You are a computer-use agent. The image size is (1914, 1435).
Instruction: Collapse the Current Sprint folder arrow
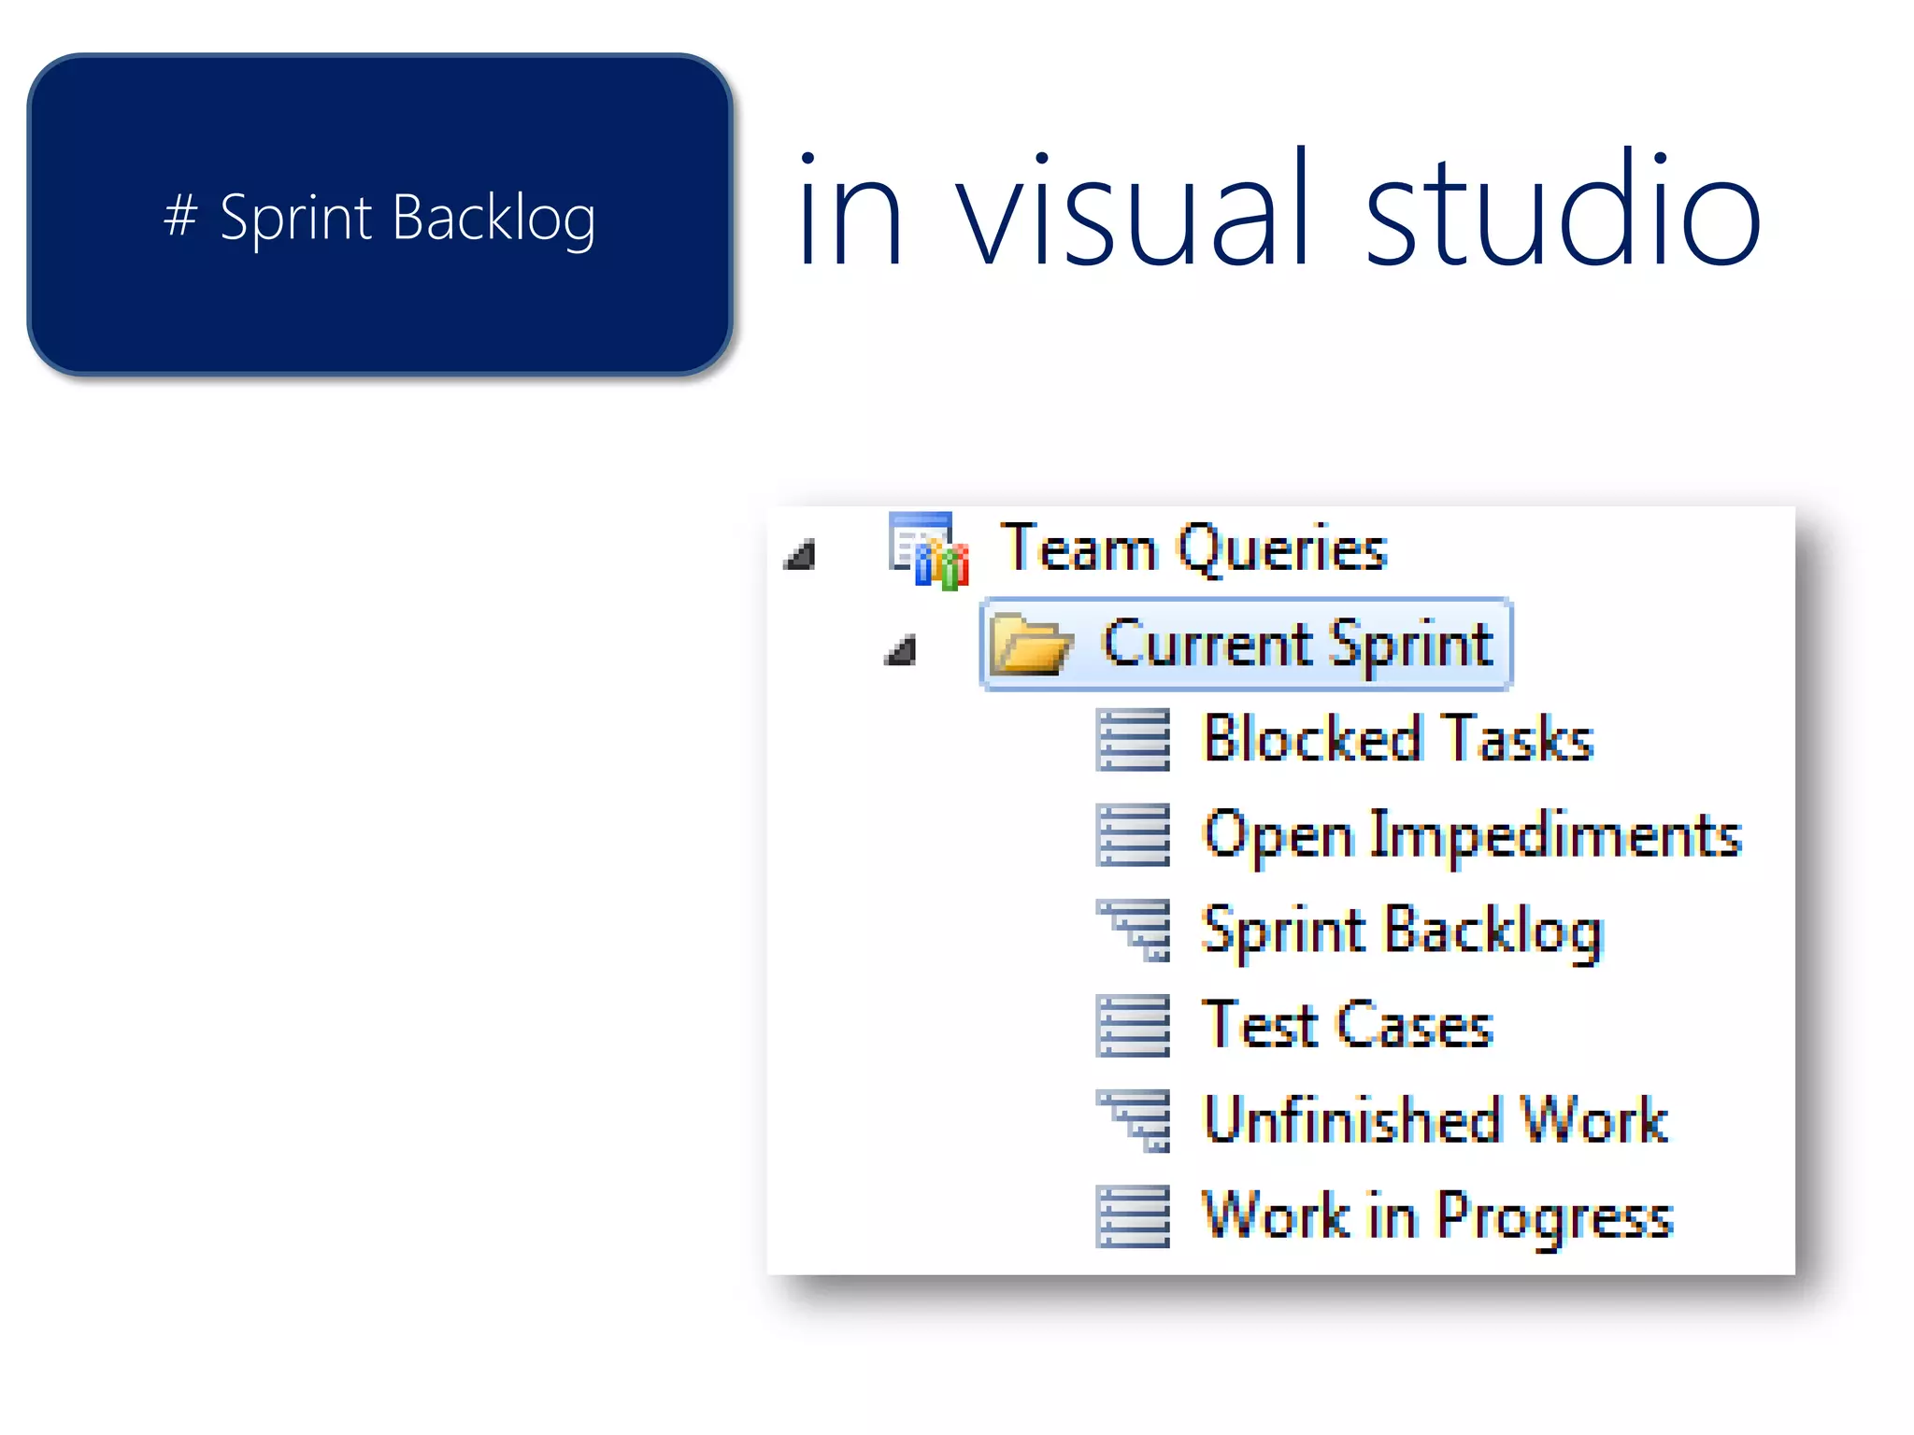900,650
